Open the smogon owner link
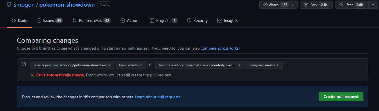 coord(24,5)
